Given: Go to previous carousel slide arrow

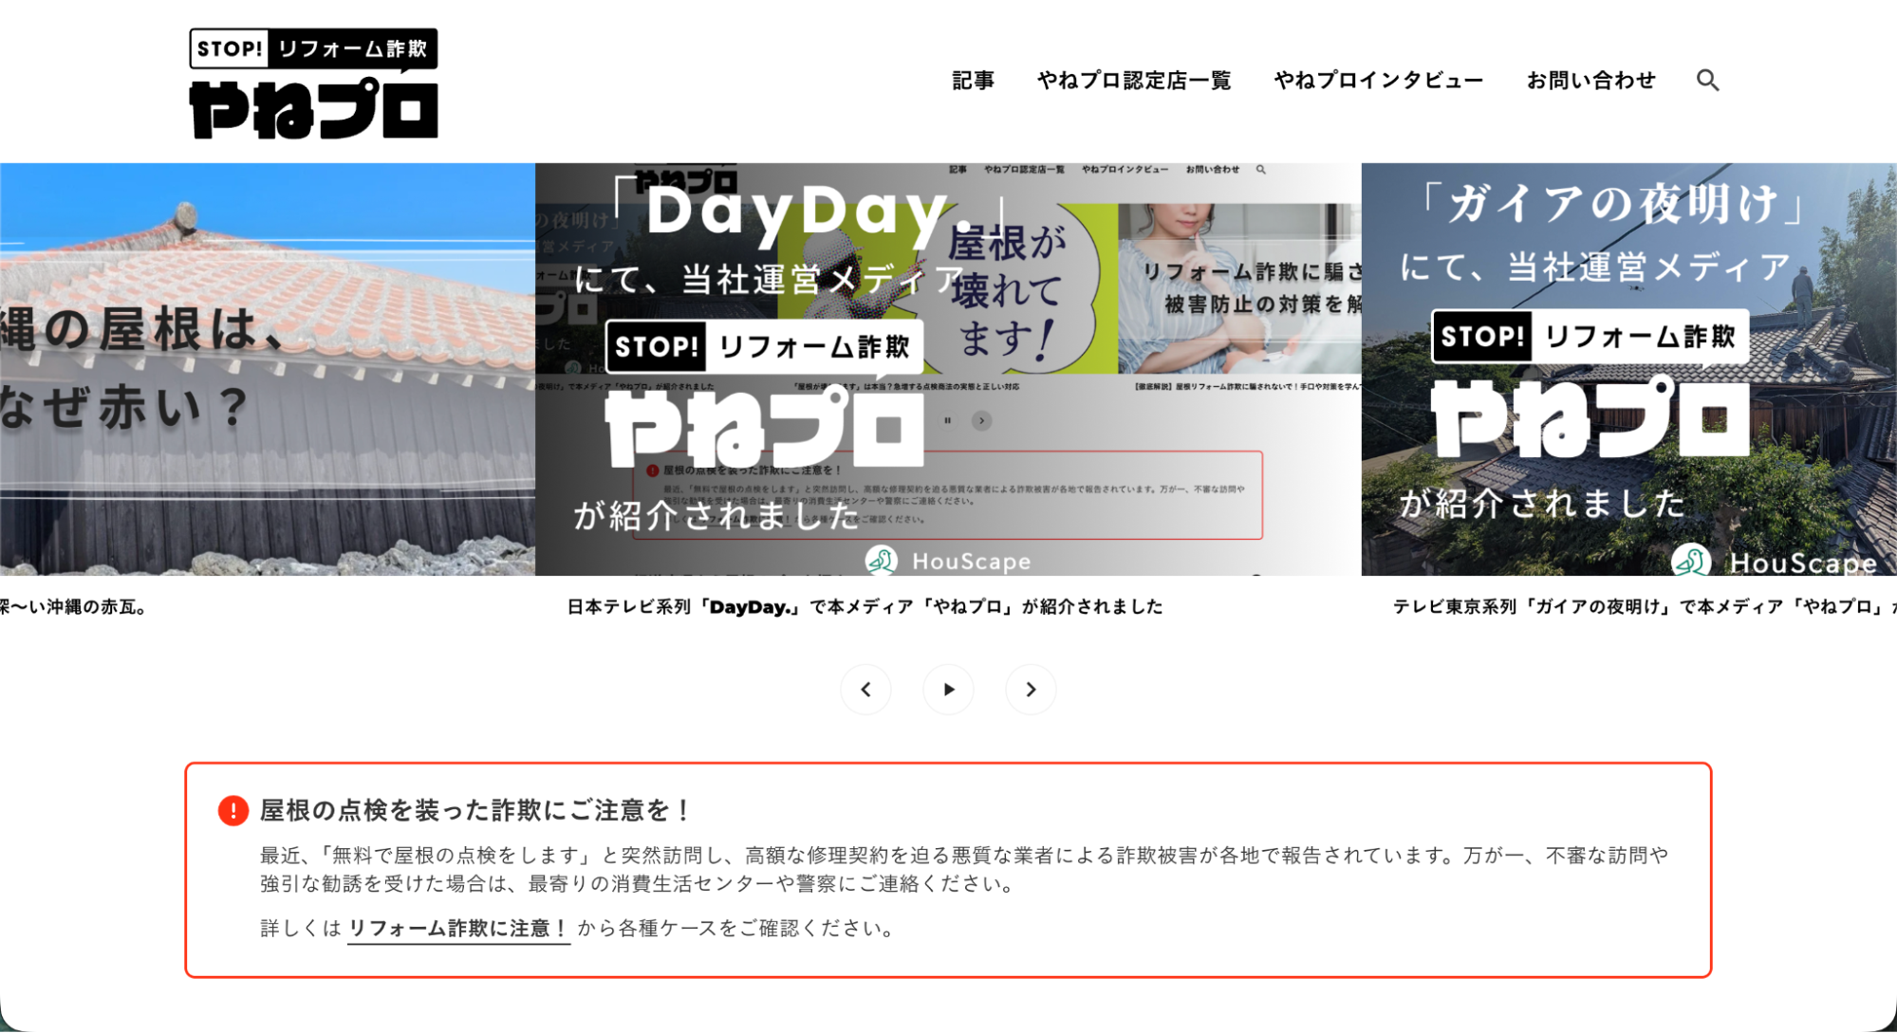Looking at the screenshot, I should click(x=865, y=690).
